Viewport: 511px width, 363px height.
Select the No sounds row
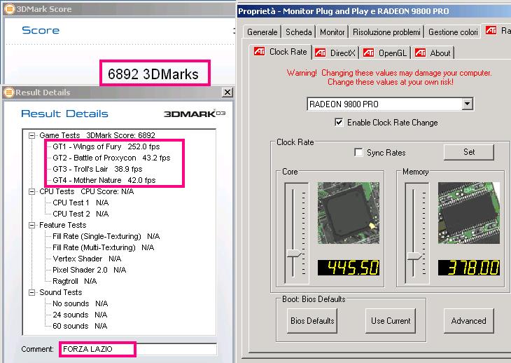click(x=80, y=303)
